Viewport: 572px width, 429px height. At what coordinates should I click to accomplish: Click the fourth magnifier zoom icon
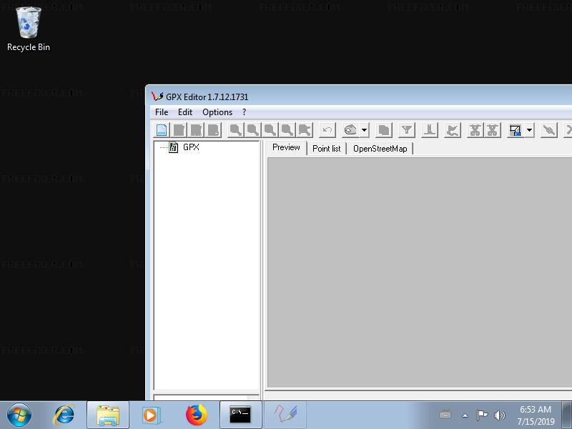(287, 130)
